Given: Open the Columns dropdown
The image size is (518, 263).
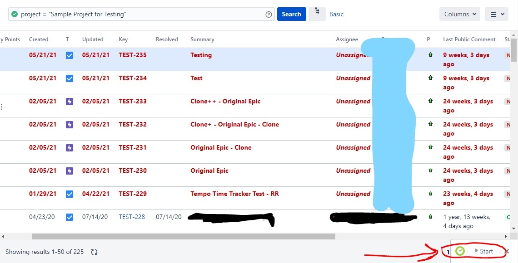Looking at the screenshot, I should [x=459, y=14].
